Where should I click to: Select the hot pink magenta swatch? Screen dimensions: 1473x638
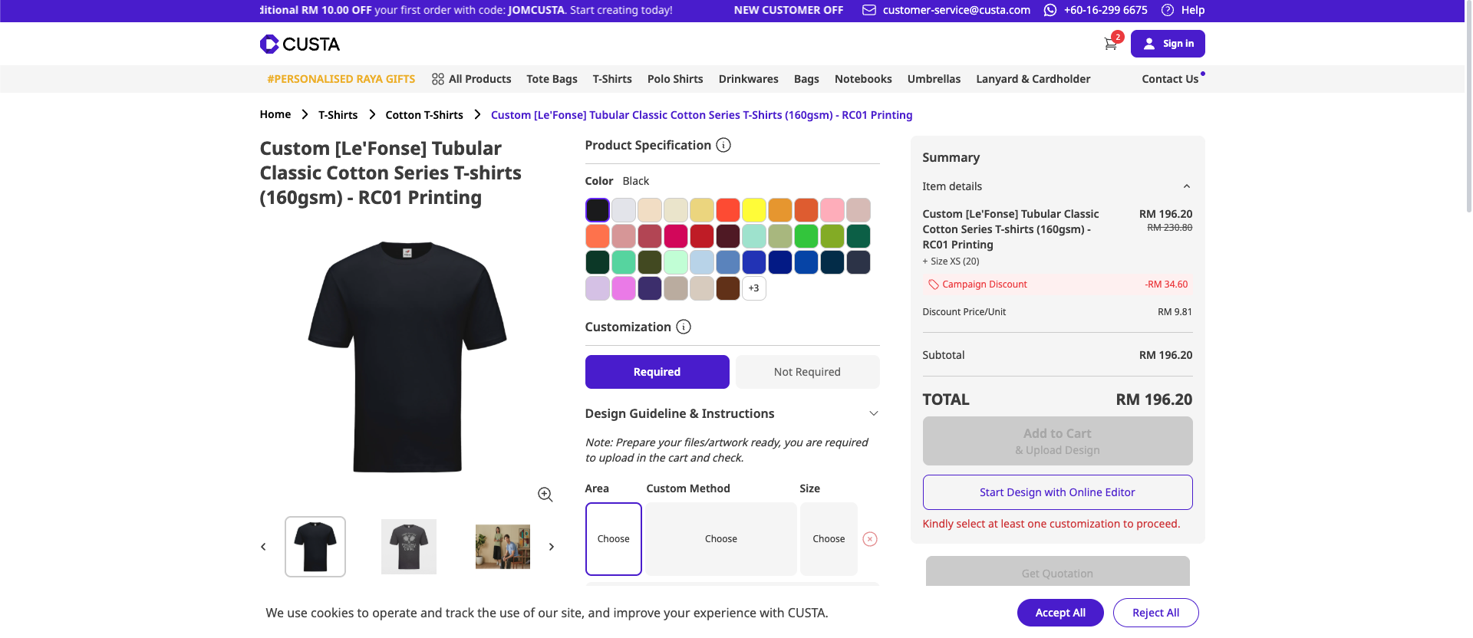[x=676, y=236]
